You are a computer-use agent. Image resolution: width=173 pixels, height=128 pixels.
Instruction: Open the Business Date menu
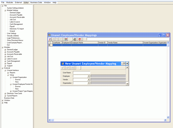(x=36, y=2)
